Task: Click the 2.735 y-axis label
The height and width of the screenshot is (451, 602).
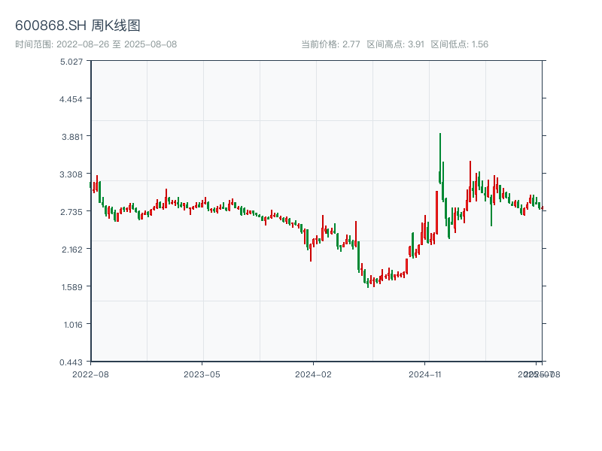Action: (71, 212)
